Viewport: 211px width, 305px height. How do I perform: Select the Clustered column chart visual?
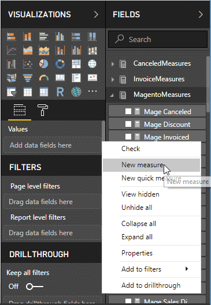pyautogui.click(x=60, y=36)
